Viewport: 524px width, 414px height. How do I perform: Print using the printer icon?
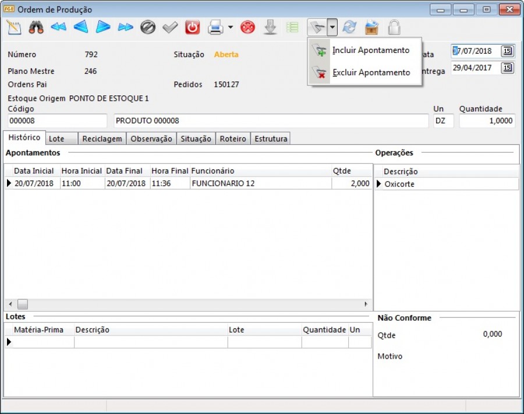[215, 27]
